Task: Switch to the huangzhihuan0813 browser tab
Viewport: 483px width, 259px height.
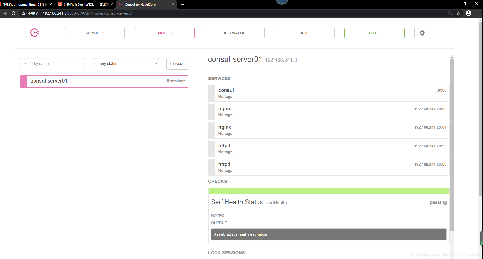Action: (27, 4)
